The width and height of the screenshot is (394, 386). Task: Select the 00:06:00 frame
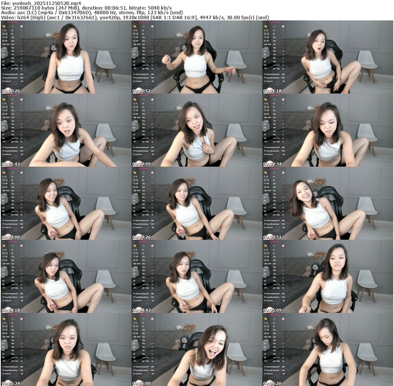[x=197, y=349]
